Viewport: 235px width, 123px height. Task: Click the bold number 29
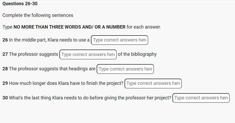coord(5,83)
